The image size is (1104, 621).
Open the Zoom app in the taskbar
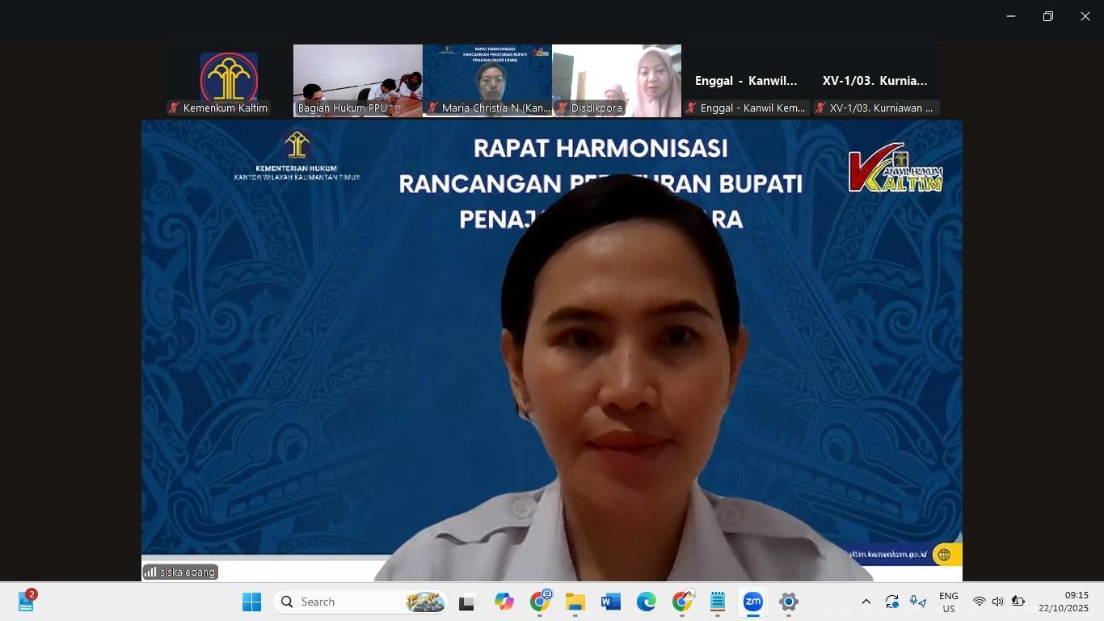[752, 602]
